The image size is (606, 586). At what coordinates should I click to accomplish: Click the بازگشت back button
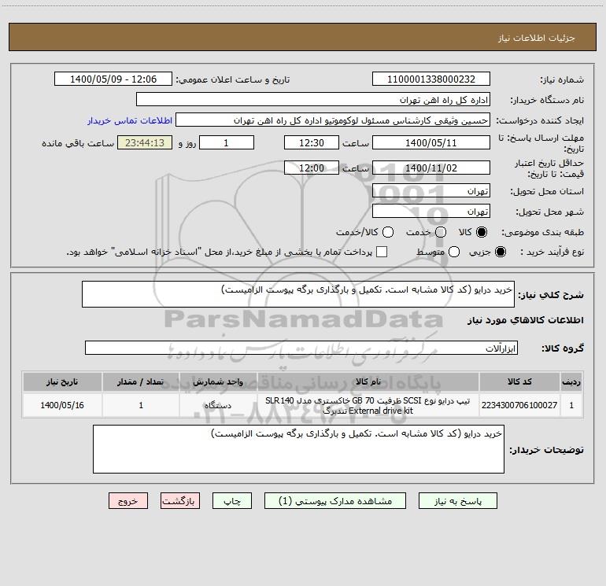[180, 500]
